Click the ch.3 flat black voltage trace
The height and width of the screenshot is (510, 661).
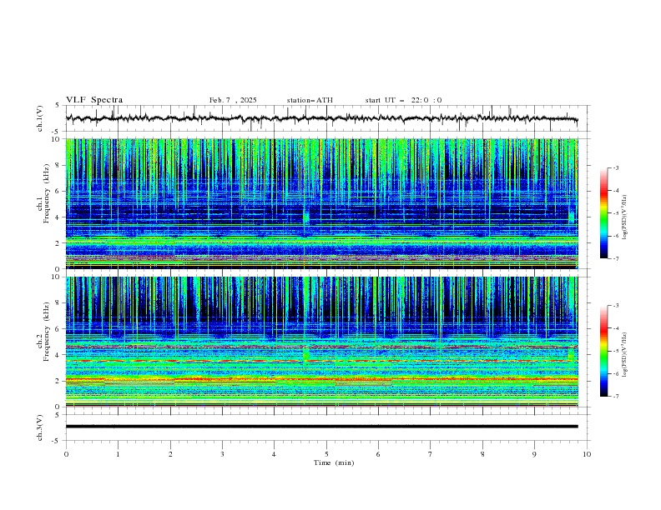[321, 427]
